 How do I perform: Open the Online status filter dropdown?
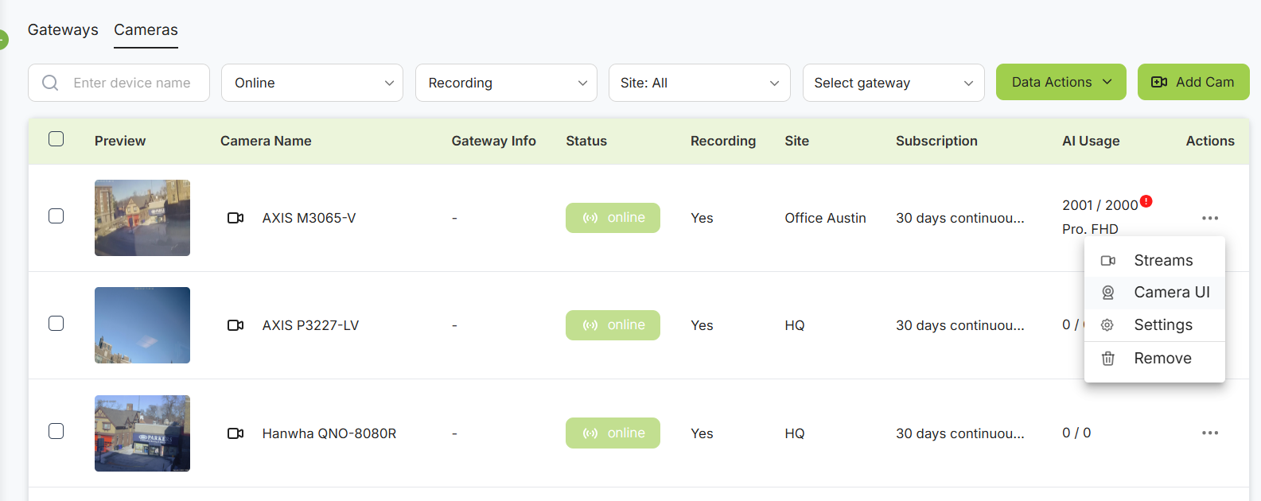tap(312, 83)
